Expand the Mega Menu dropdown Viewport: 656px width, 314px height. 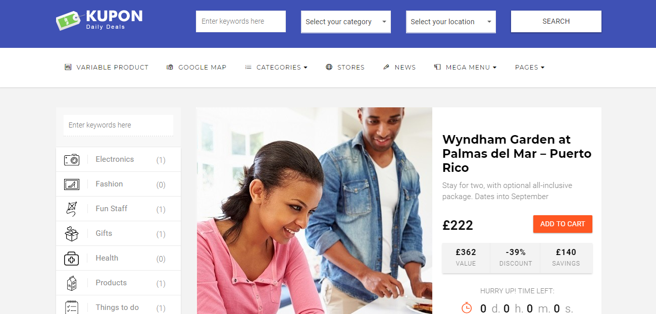(465, 67)
